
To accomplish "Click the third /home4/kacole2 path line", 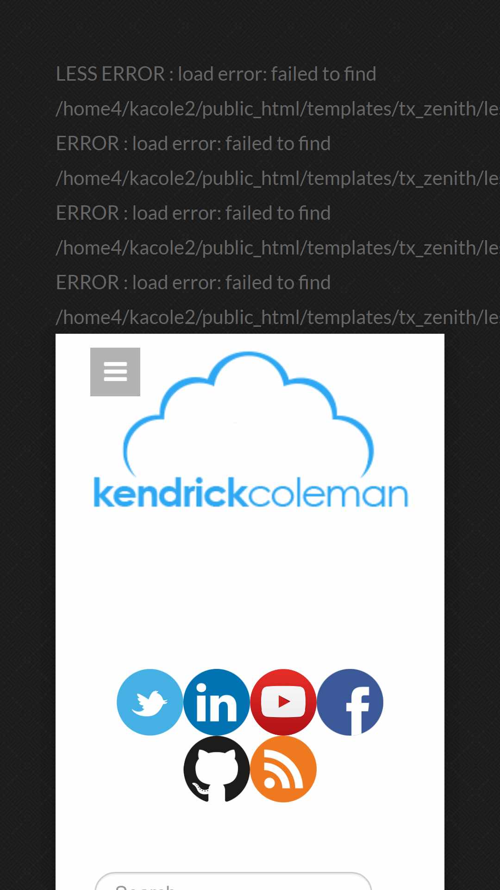I will [x=278, y=248].
